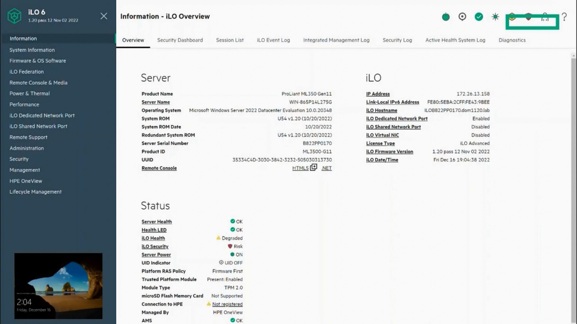Click the .NET remote console link

coord(326,168)
